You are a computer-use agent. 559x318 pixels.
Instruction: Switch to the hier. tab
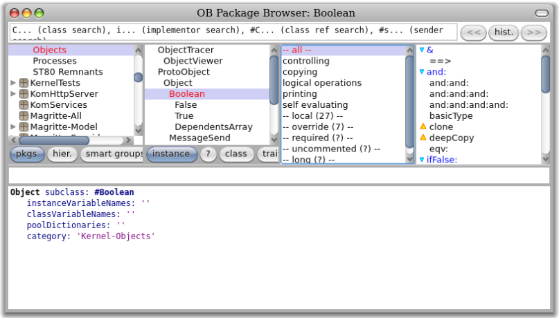pyautogui.click(x=62, y=154)
